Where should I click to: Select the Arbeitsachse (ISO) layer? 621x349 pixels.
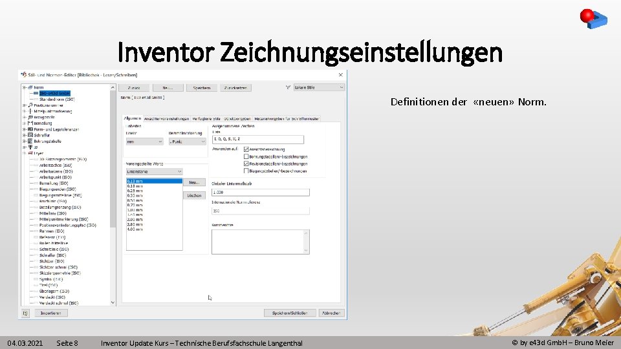pos(56,165)
